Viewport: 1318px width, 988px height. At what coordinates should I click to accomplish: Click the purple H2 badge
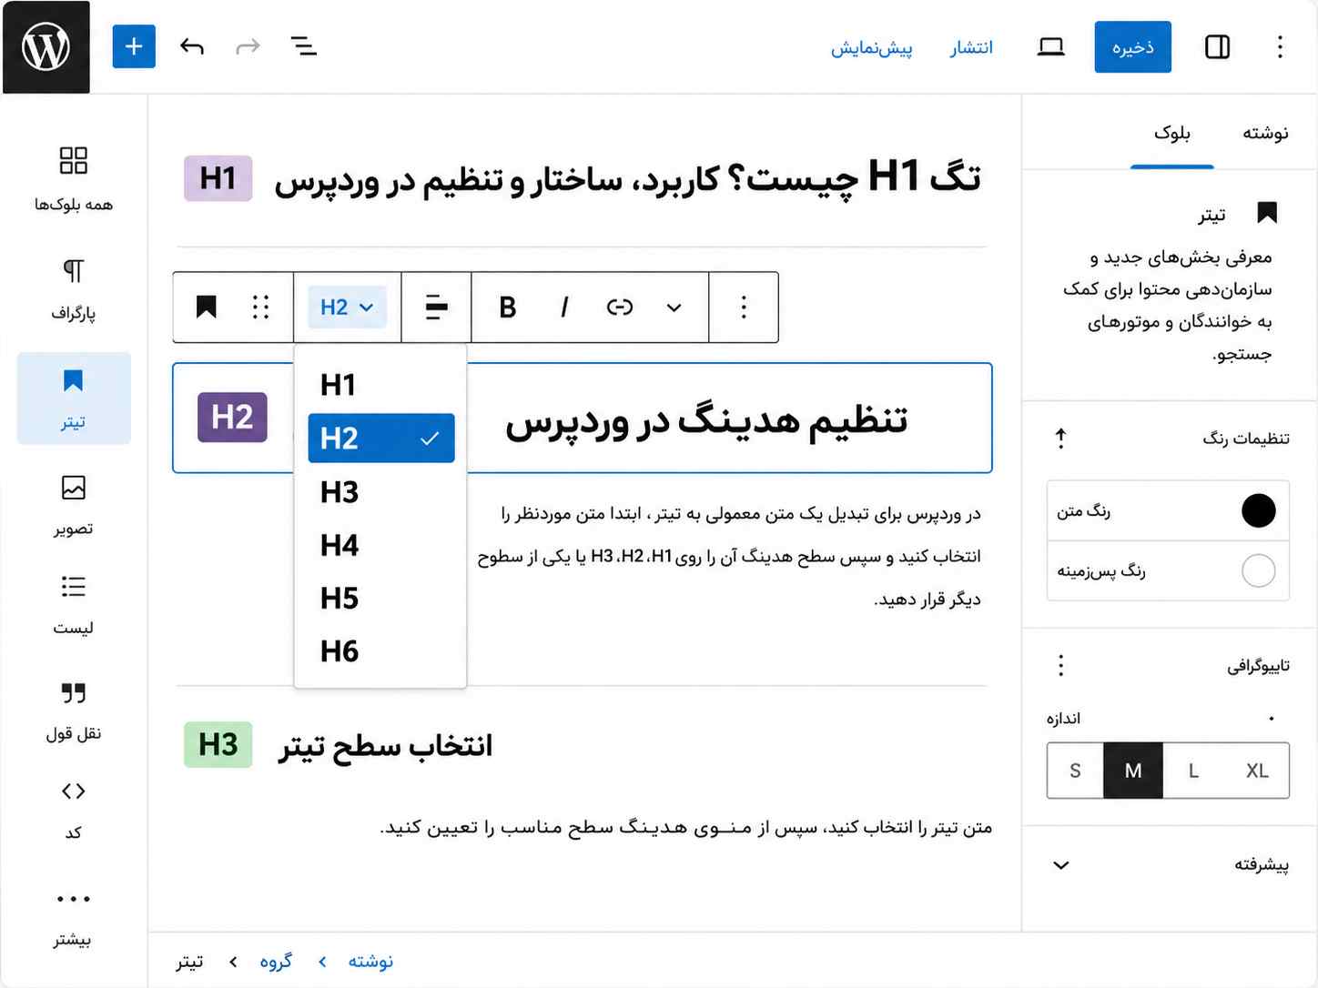coord(232,418)
